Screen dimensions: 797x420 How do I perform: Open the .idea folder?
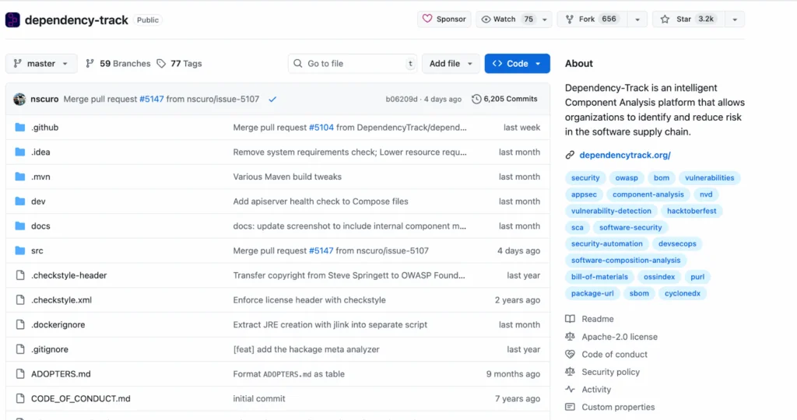(x=40, y=152)
